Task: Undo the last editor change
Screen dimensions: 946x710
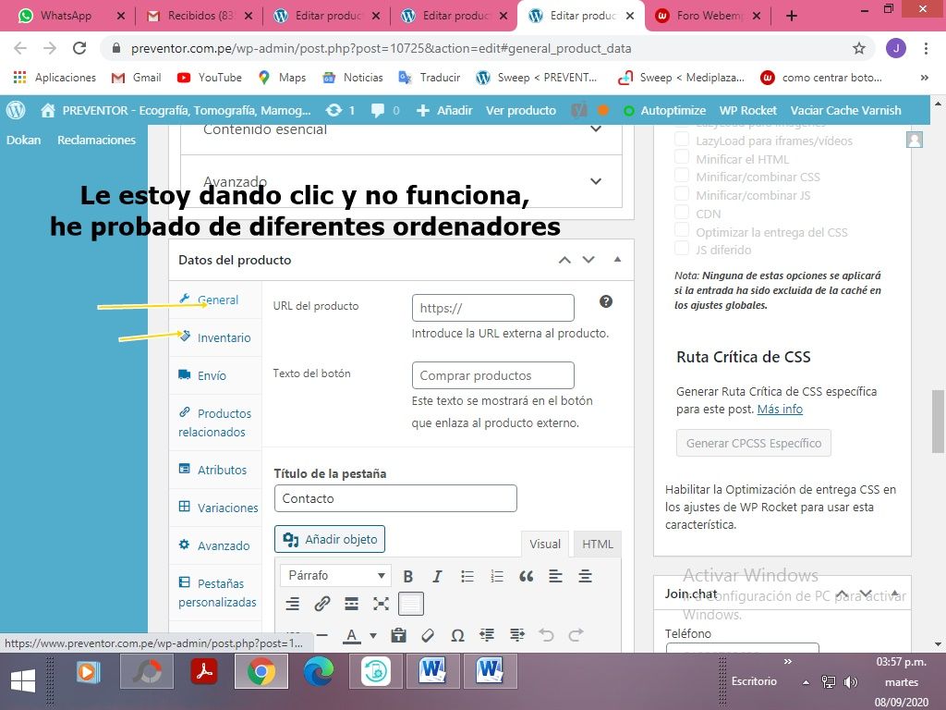Action: (x=546, y=635)
